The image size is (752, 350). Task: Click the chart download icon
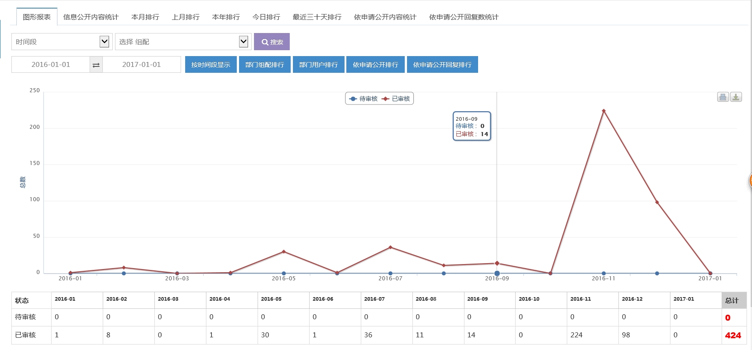736,97
